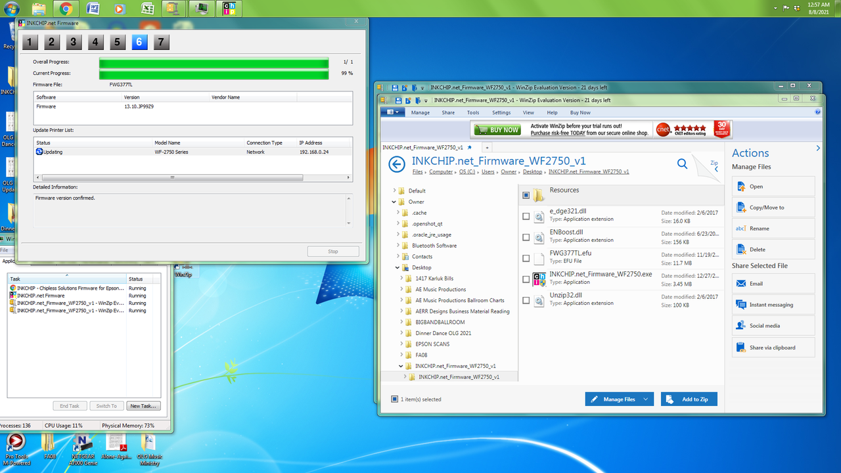Open the Alone-Again PDF on desktop
This screenshot has width=841, height=473.
tap(116, 447)
